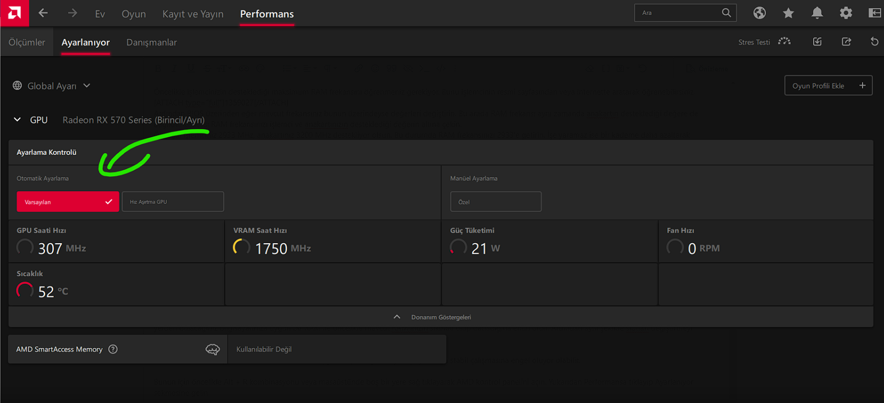Click the Ayarlama Kontrolü heading
The width and height of the screenshot is (884, 403).
click(46, 152)
